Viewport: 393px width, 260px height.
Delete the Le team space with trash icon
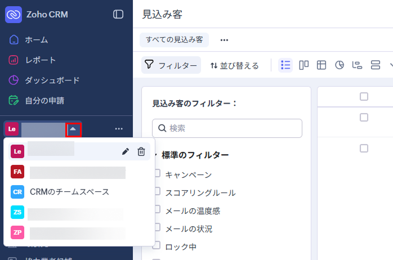[141, 151]
